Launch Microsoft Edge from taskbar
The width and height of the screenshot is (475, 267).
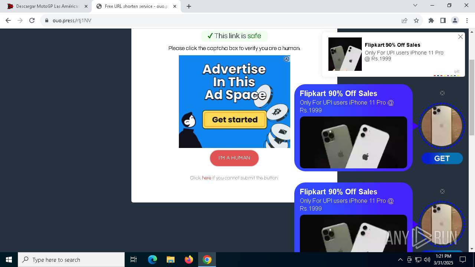[153, 260]
